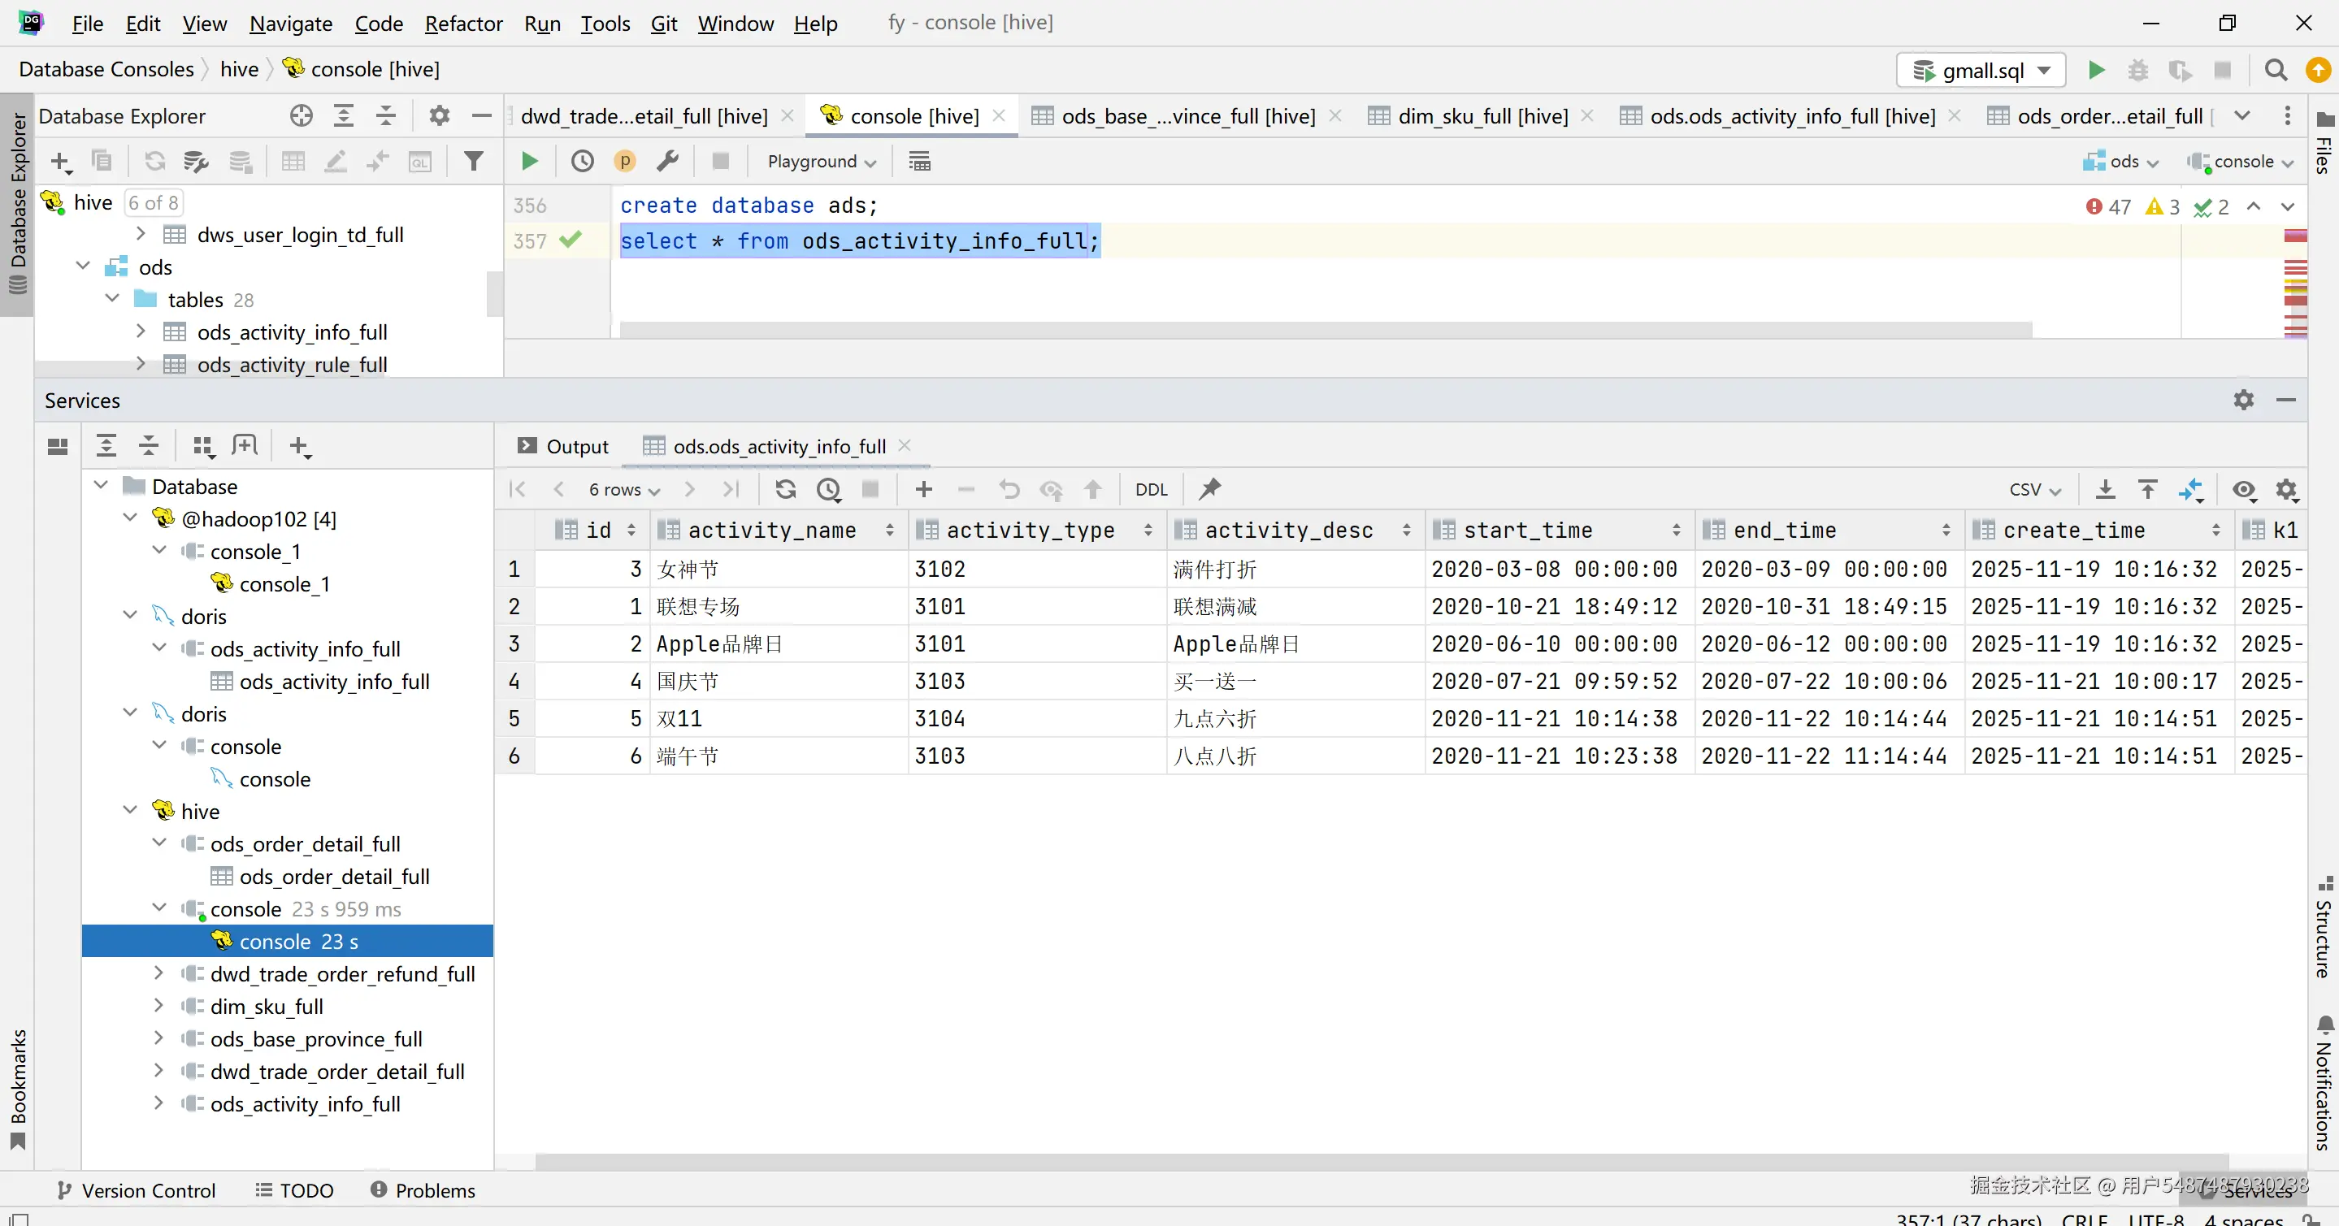This screenshot has height=1226, width=2339.
Task: Switch to the dim_sku_full [hive] tab
Action: click(x=1481, y=116)
